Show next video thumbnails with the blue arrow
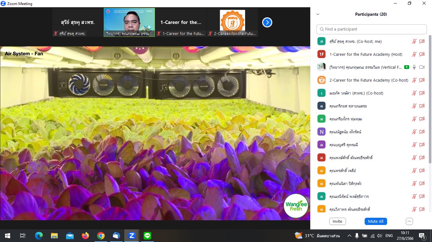432x242 pixels. coord(267,22)
